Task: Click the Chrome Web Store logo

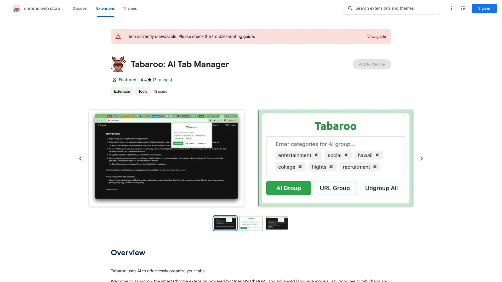Action: pyautogui.click(x=17, y=8)
